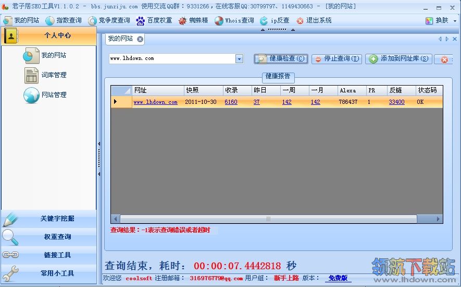Click the 换肤 skin icon
The width and height of the screenshot is (461, 287).
(429, 21)
